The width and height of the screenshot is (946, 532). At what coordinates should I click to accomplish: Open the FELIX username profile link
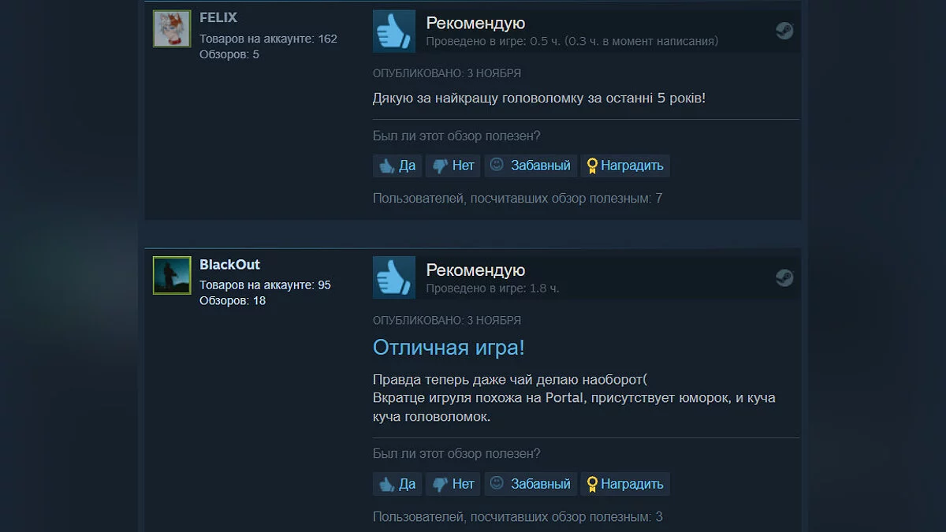pyautogui.click(x=218, y=17)
